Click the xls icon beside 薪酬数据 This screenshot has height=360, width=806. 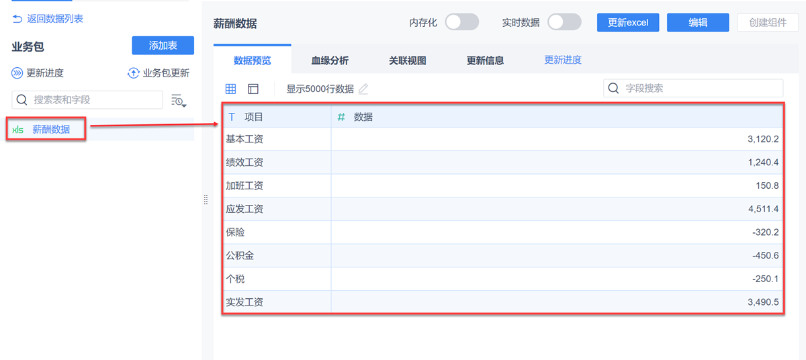18,130
